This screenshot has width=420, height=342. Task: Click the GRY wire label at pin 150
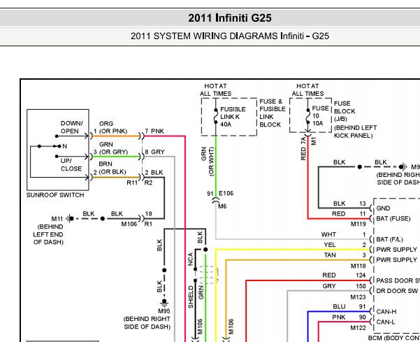click(x=329, y=286)
